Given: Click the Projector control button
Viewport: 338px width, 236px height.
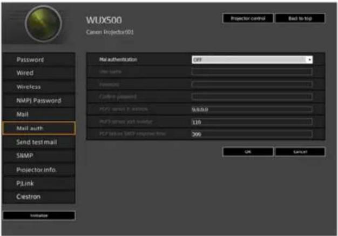Looking at the screenshot, I should point(248,18).
